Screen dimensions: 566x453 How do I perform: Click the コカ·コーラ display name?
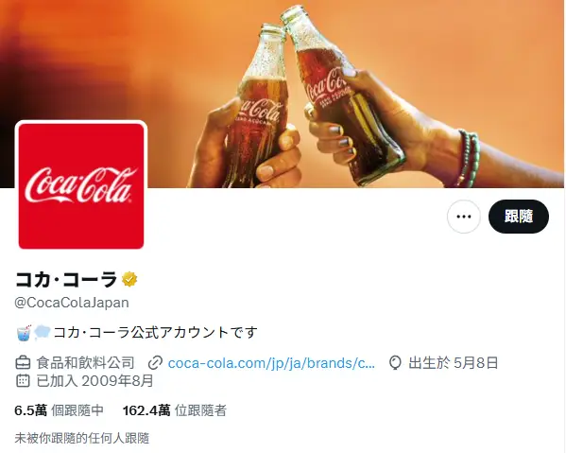[66, 279]
